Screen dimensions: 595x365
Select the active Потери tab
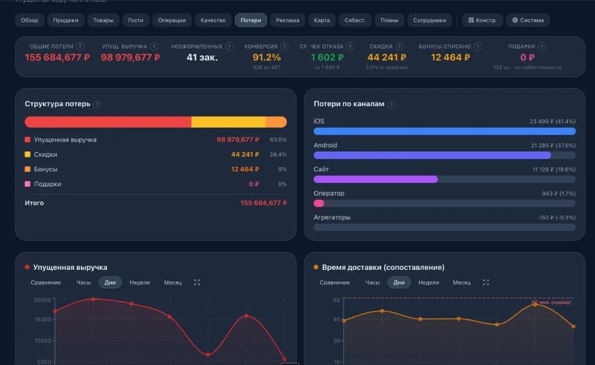pyautogui.click(x=251, y=20)
